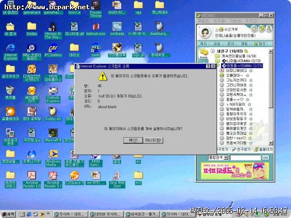This screenshot has height=218, width=291.
Task: Click buddy list scrollbar down arrow
Action: [x=271, y=143]
